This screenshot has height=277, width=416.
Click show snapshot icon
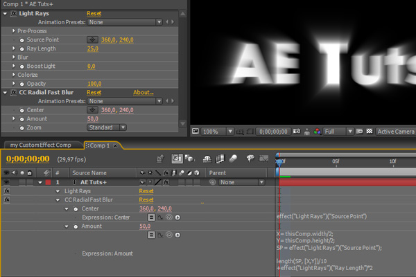(x=307, y=132)
